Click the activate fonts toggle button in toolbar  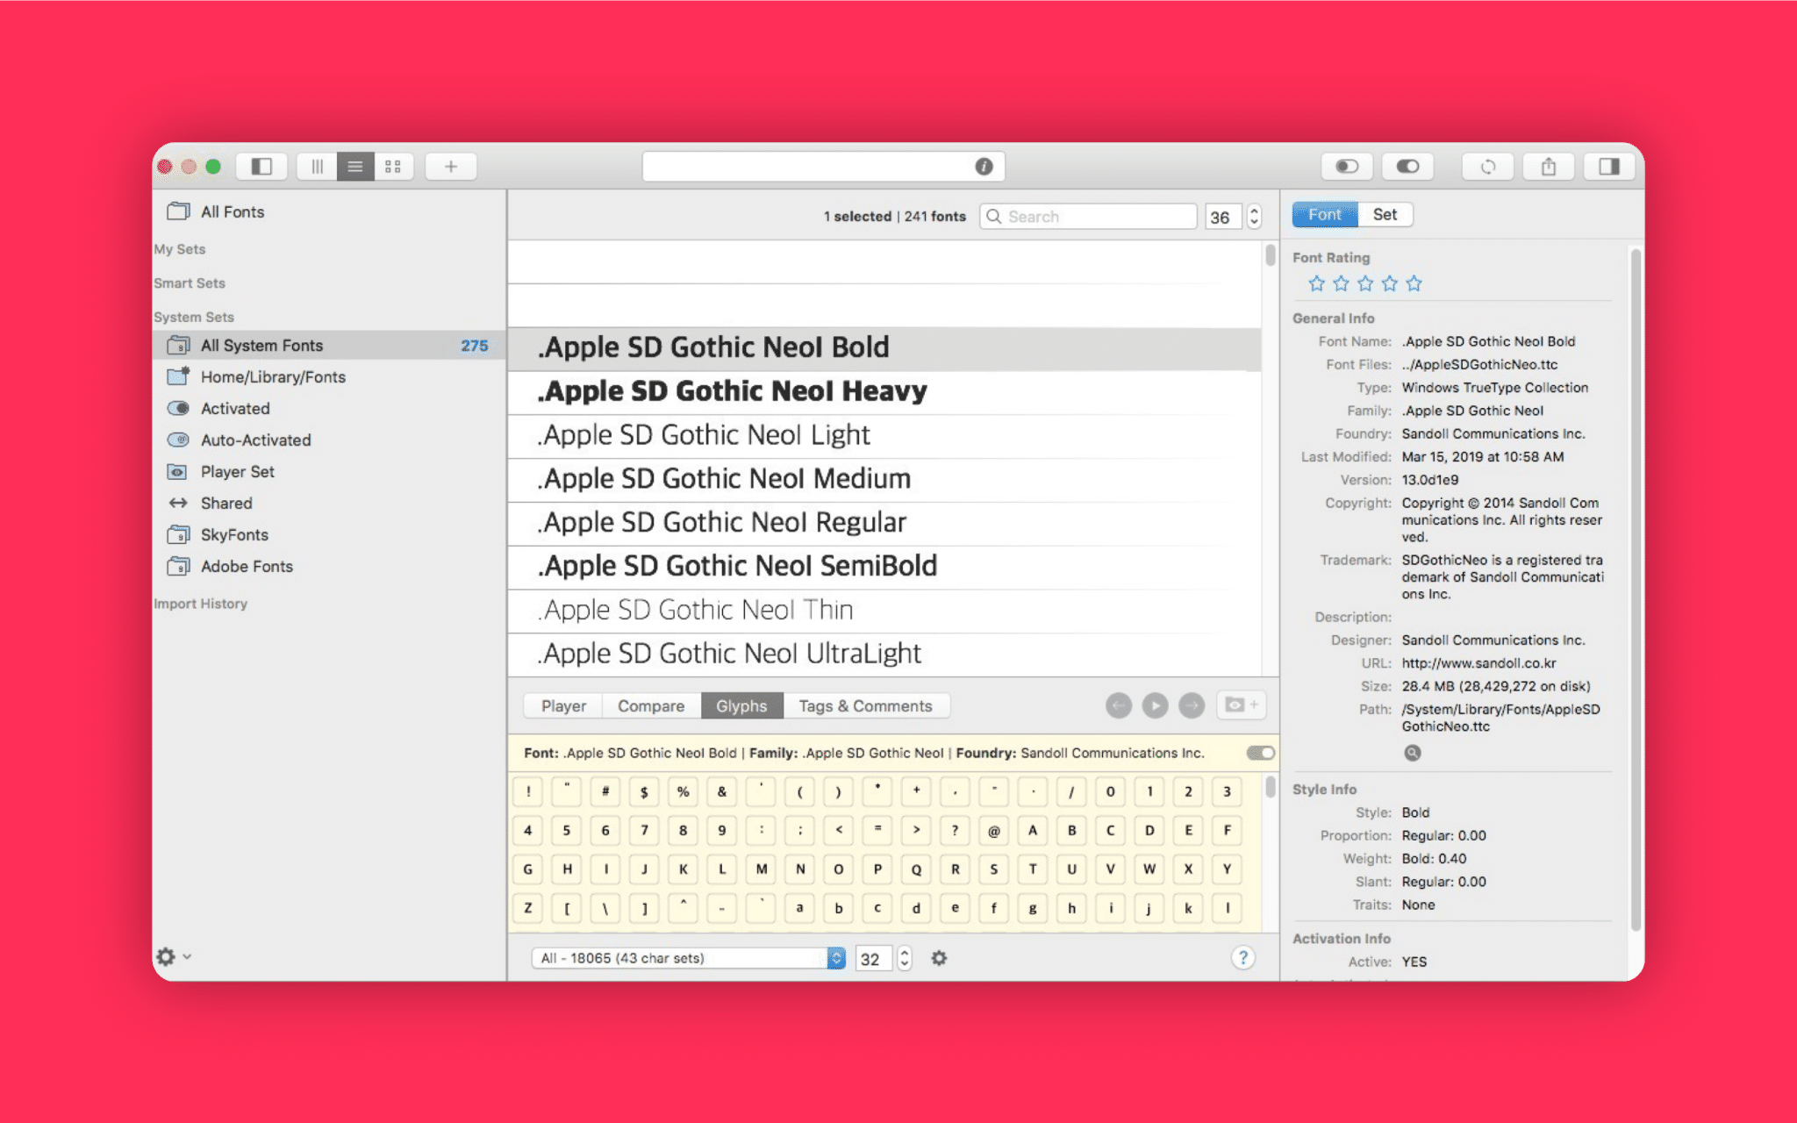[x=1407, y=167]
